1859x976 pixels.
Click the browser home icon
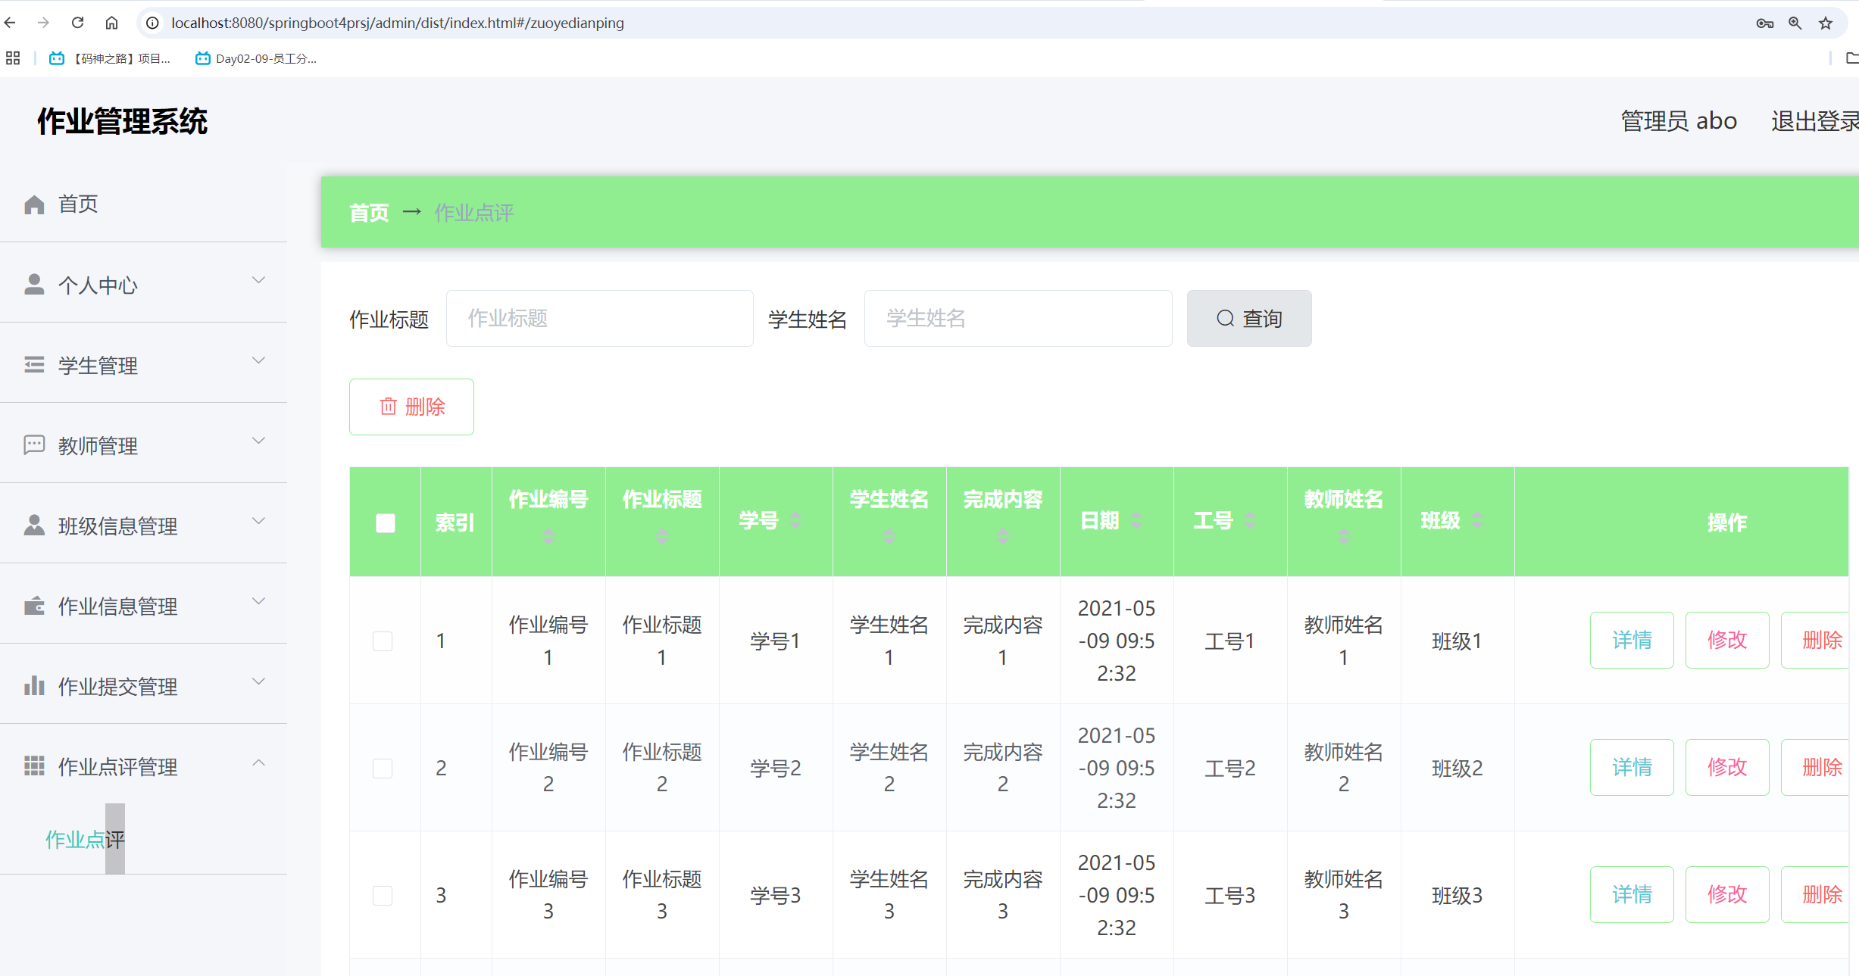click(111, 23)
